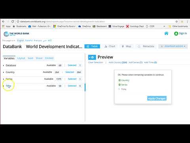190x143 pixels.
Task: Open the COSR bookmark
Action: click(x=150, y=26)
